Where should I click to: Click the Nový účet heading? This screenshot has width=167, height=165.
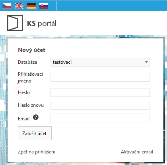coord(31,50)
